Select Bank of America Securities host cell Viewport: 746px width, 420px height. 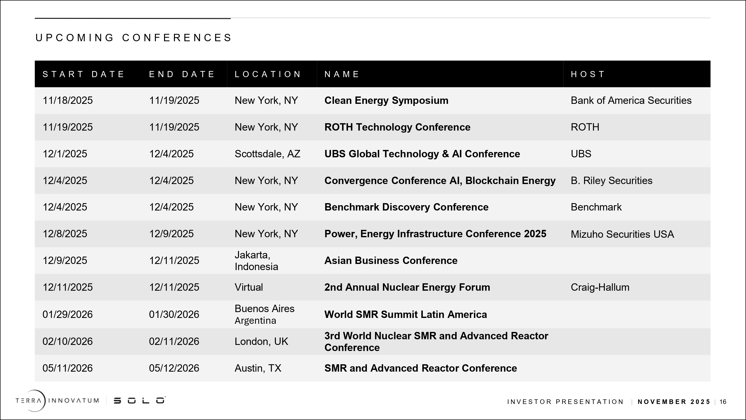click(x=631, y=100)
